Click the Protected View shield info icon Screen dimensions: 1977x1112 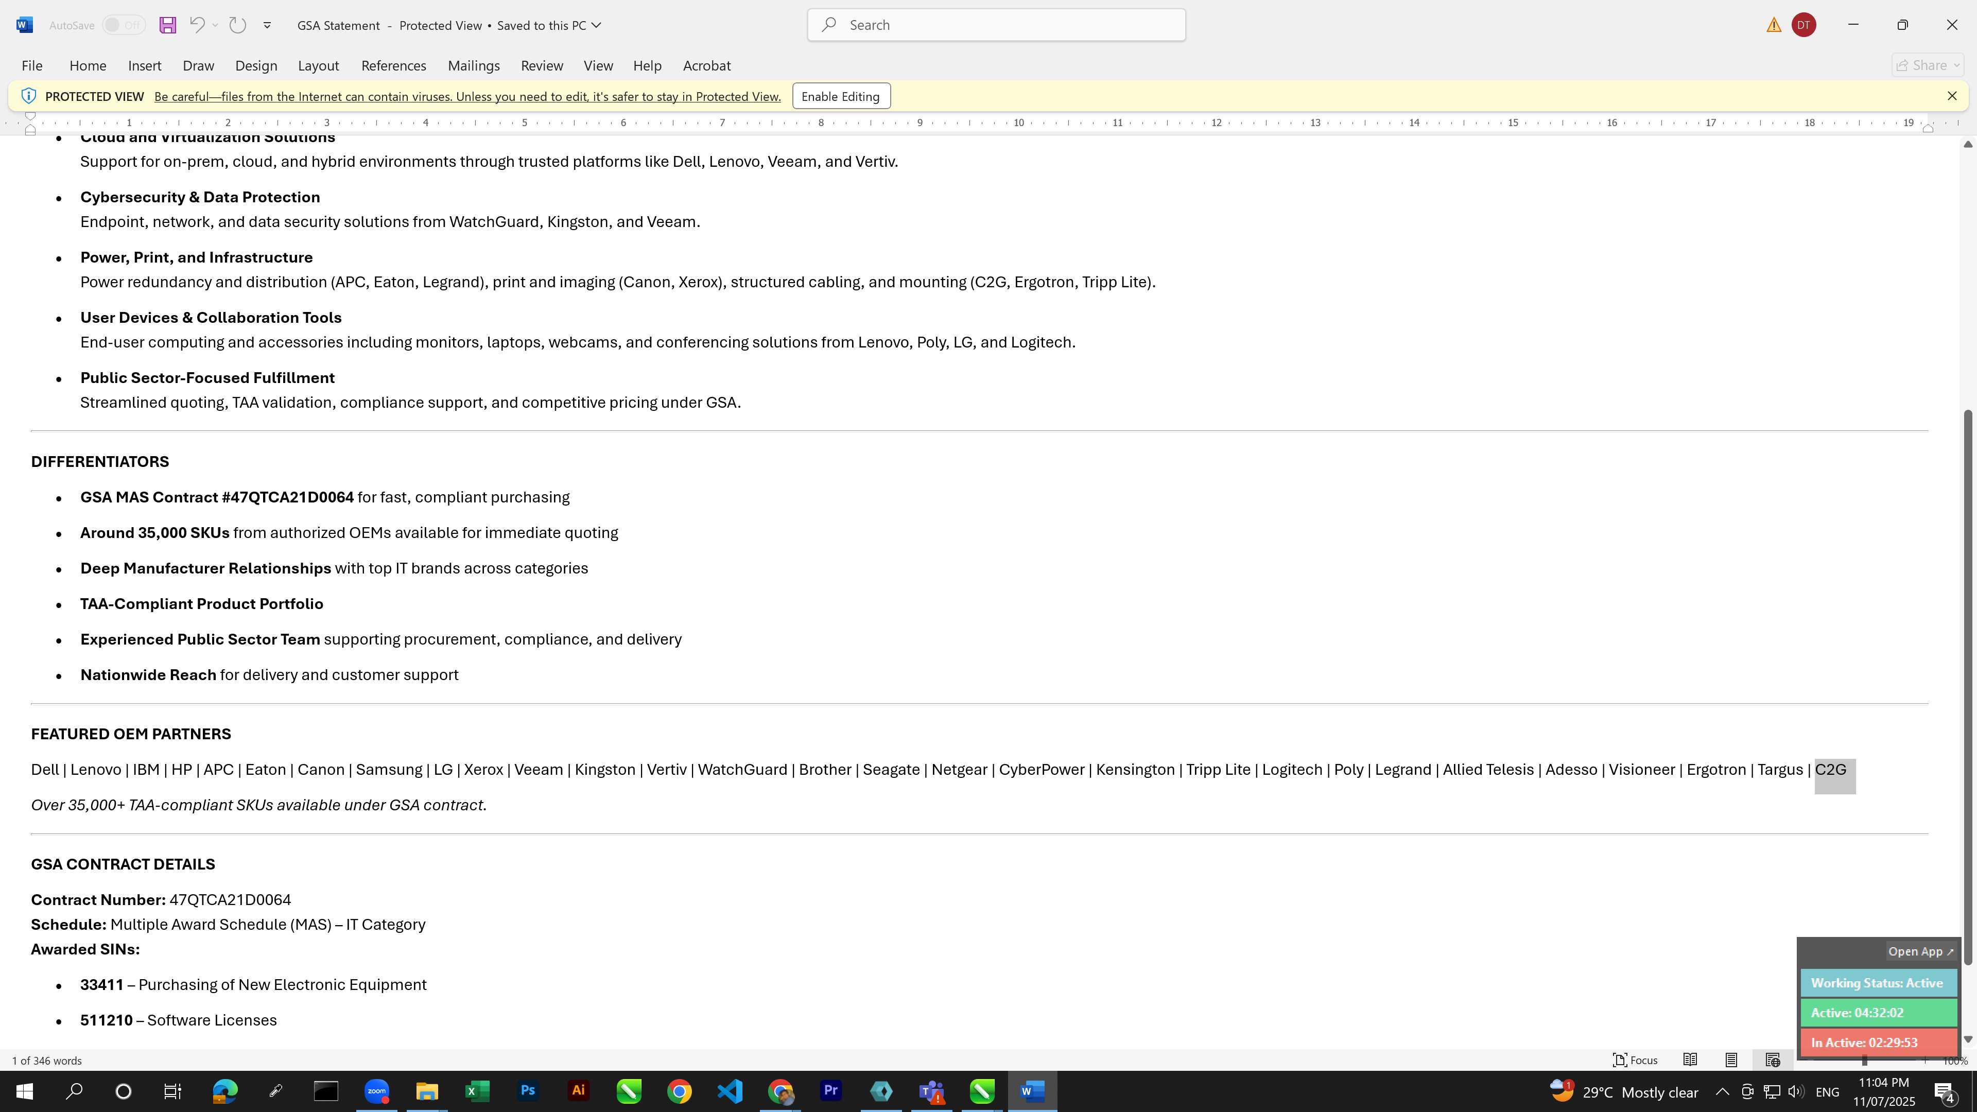pos(28,96)
